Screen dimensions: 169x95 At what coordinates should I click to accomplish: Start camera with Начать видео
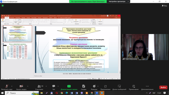click(21, 87)
